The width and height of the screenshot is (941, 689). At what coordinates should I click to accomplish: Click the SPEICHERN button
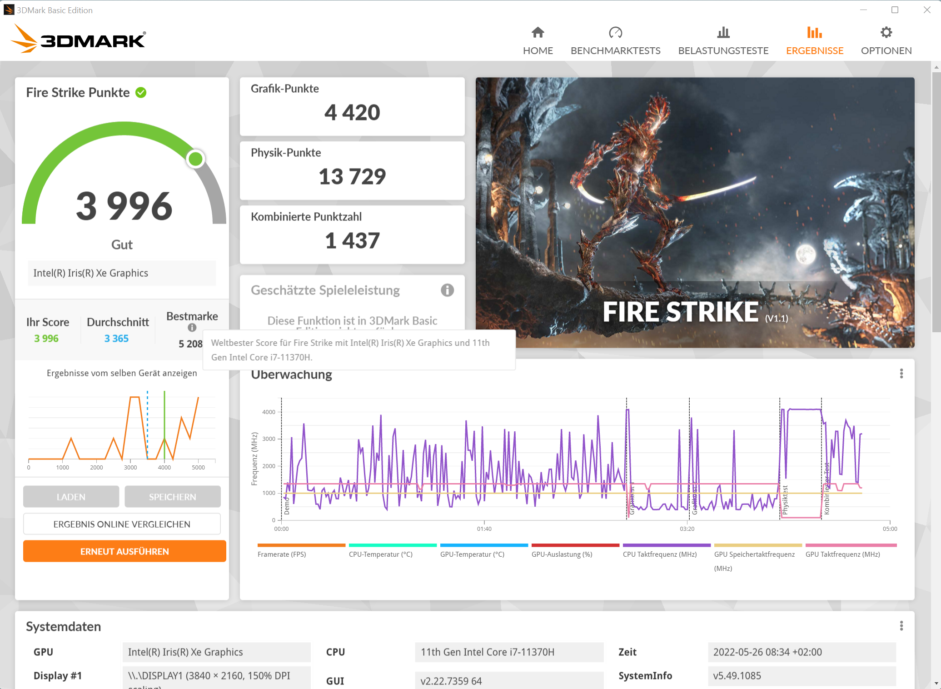click(172, 496)
